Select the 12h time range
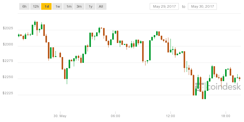Image resolution: width=244 pixels, height=122 pixels. pos(35,6)
